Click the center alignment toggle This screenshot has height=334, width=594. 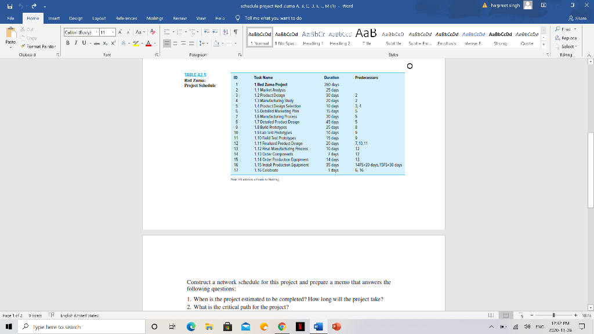(x=175, y=43)
